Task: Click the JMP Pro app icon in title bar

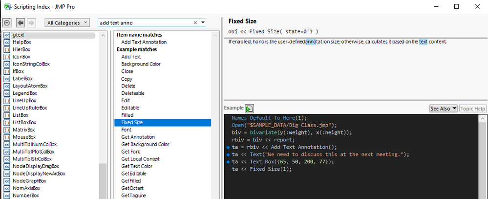Action: pos(8,6)
